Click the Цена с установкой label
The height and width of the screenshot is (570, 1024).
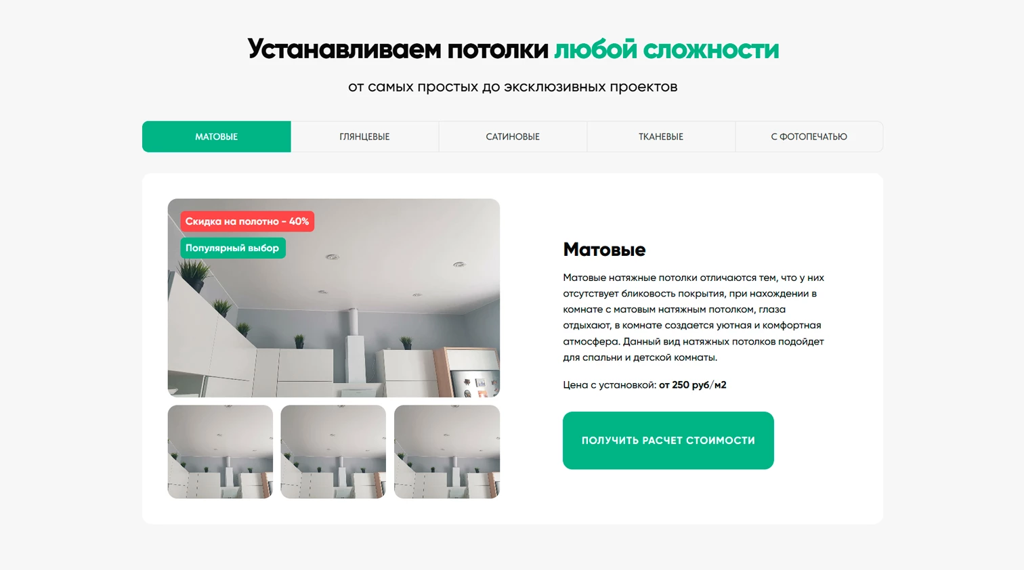tap(610, 385)
